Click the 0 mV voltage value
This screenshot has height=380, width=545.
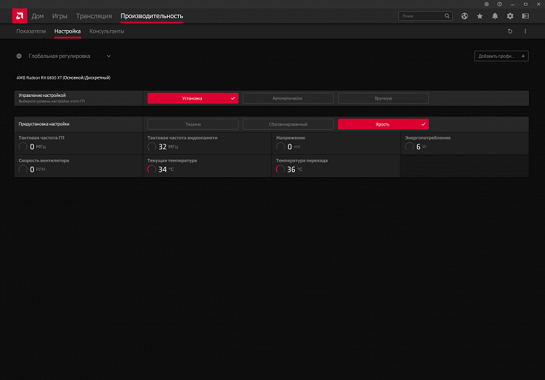293,146
